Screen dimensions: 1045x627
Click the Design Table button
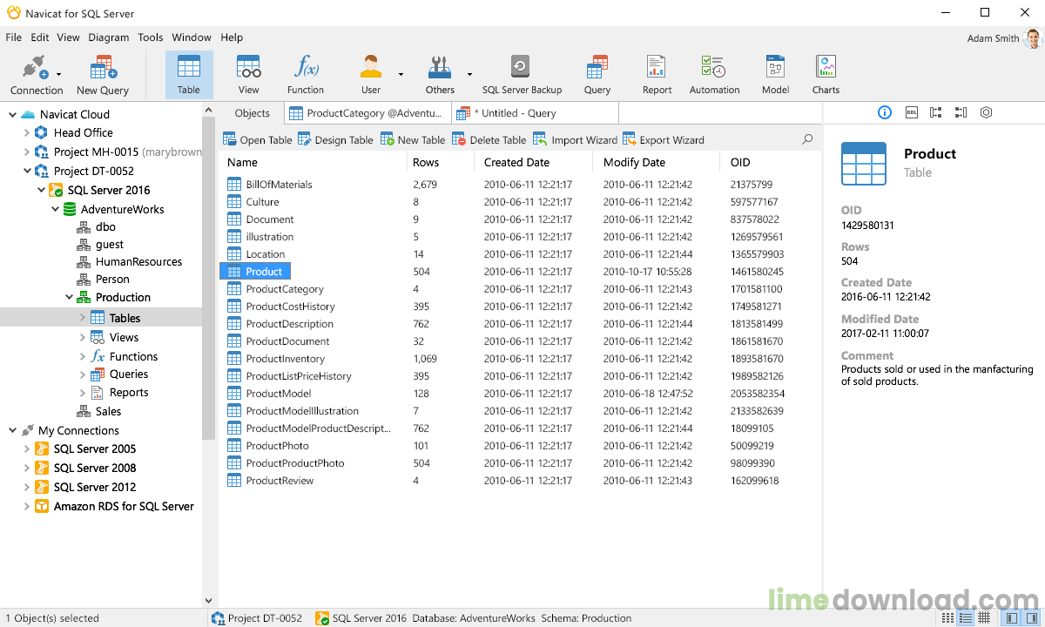tap(335, 140)
